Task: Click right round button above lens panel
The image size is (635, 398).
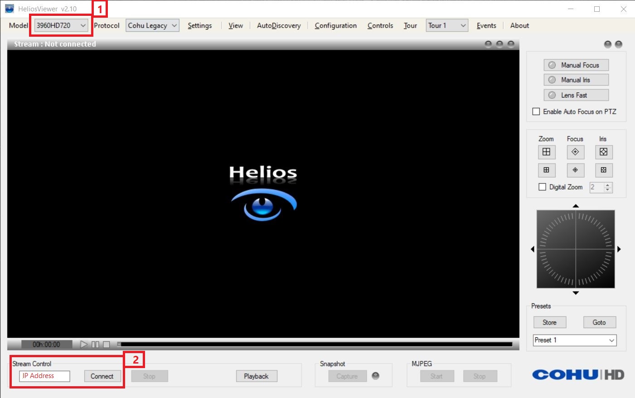Action: (619, 44)
